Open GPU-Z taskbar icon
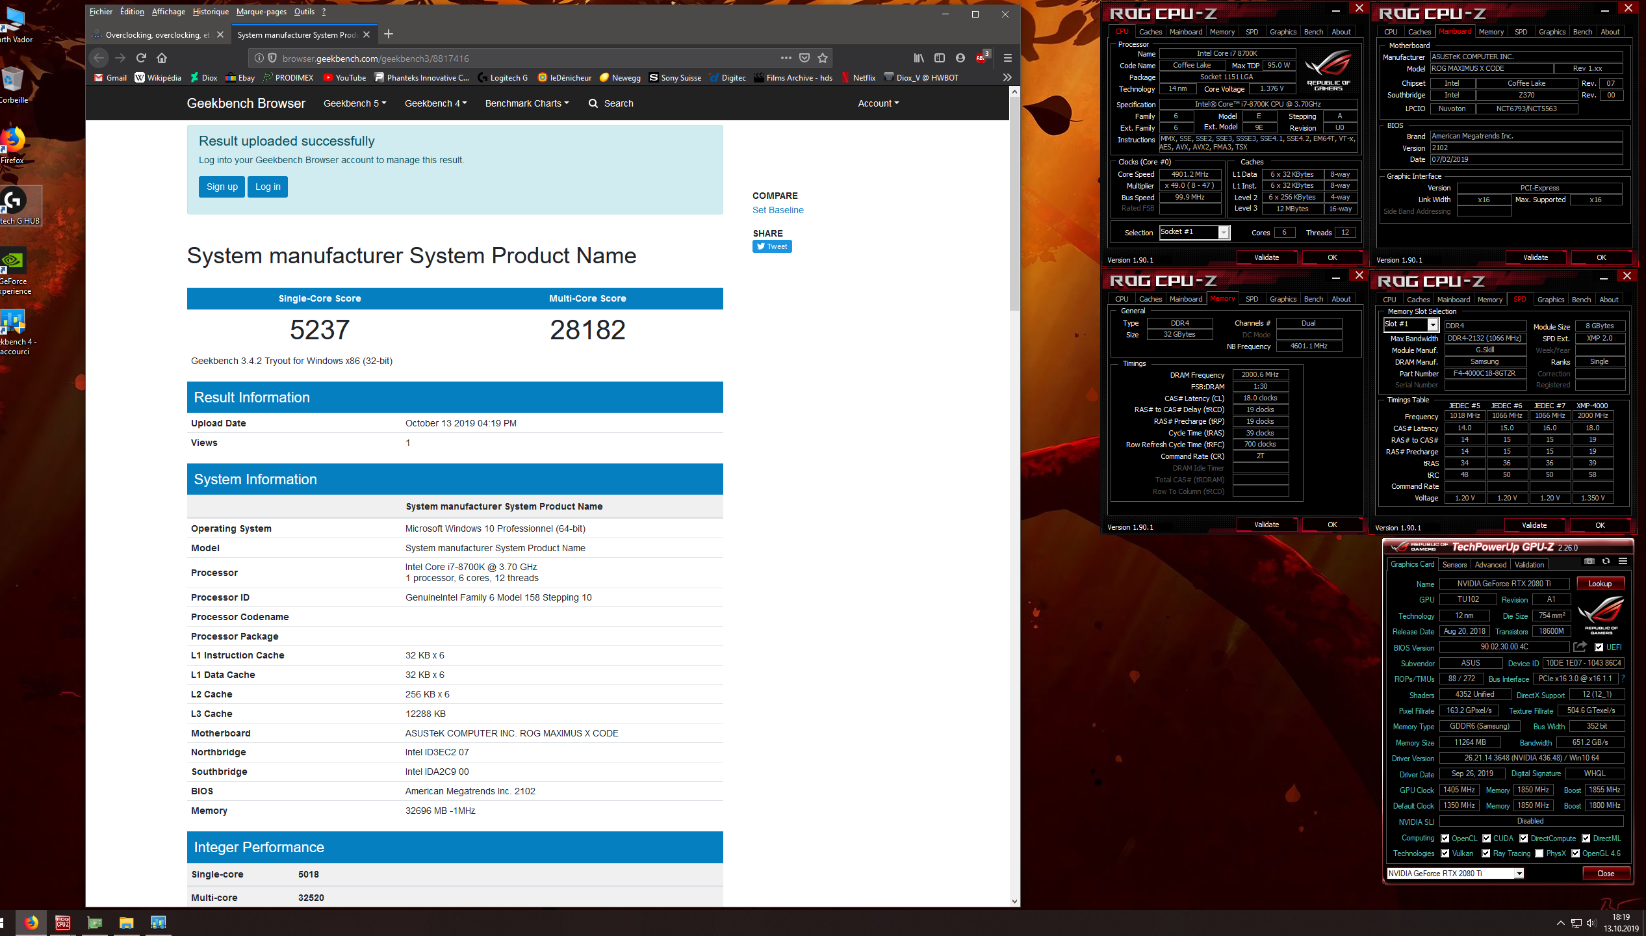Screen dimensions: 1646x936 95,922
